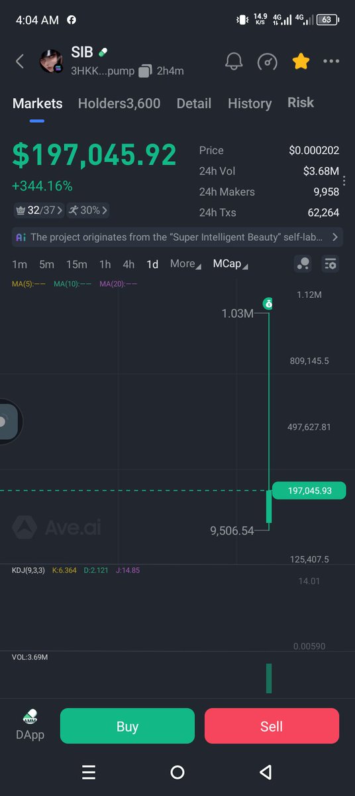Open Android recent apps menu button
355x796 pixels.
coord(89,772)
